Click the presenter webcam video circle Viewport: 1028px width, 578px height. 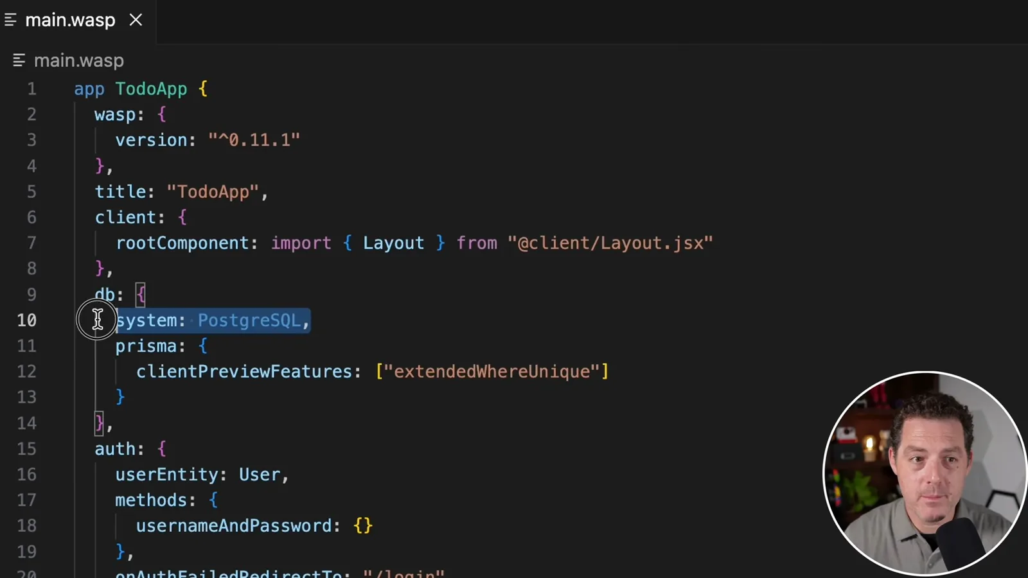point(925,473)
